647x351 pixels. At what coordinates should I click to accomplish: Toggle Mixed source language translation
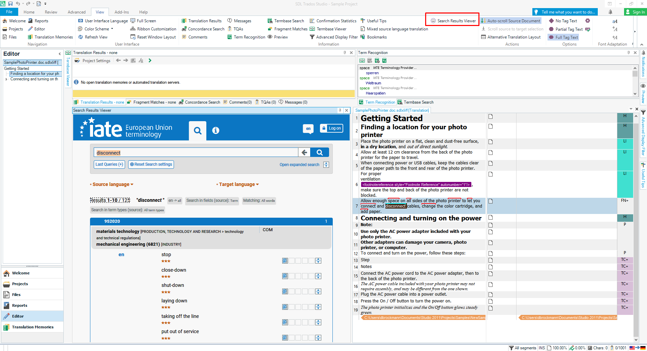click(394, 29)
